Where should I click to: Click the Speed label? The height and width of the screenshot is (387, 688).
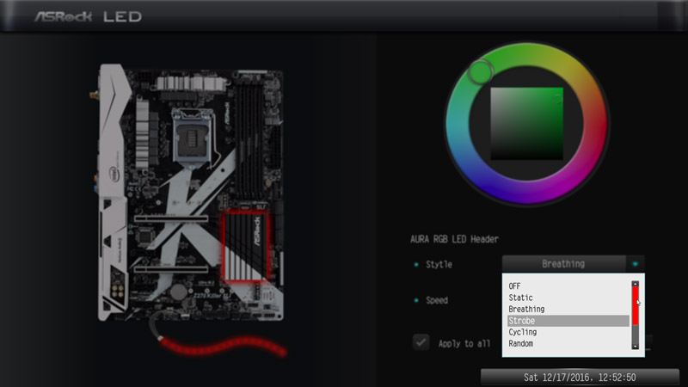pos(437,300)
